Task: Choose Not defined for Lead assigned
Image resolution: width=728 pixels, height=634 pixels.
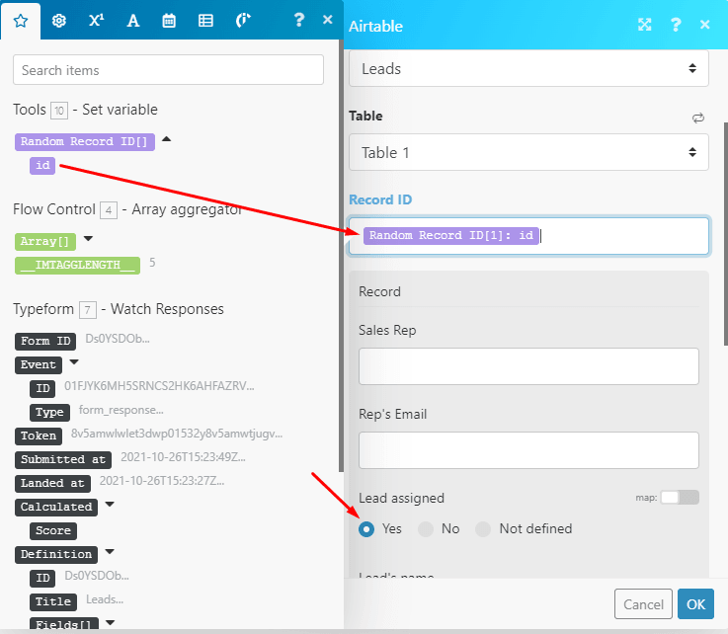Action: [x=483, y=529]
